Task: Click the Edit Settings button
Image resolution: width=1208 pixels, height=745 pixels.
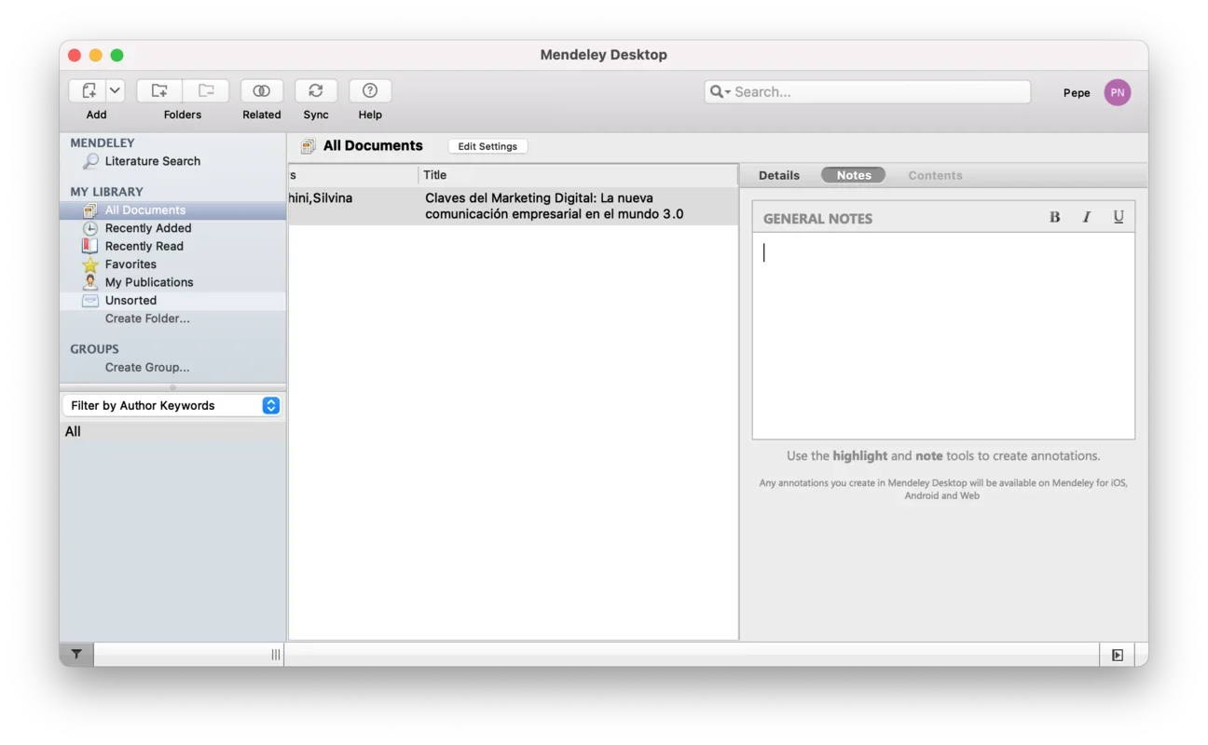Action: (487, 146)
